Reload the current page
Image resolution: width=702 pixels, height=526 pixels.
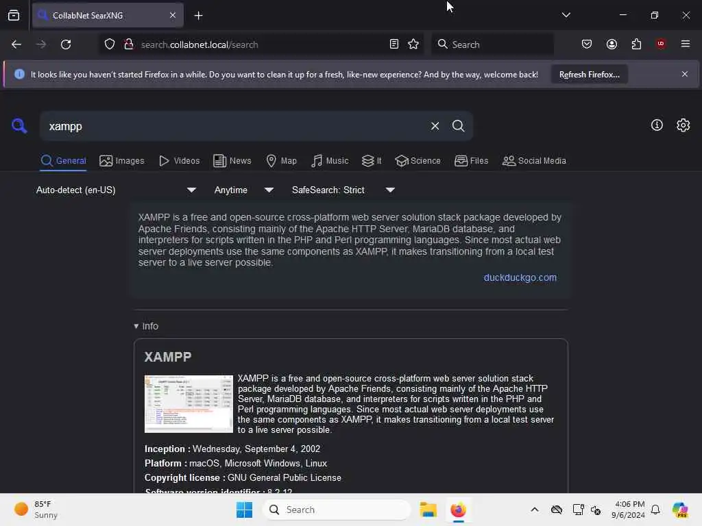[x=66, y=45]
